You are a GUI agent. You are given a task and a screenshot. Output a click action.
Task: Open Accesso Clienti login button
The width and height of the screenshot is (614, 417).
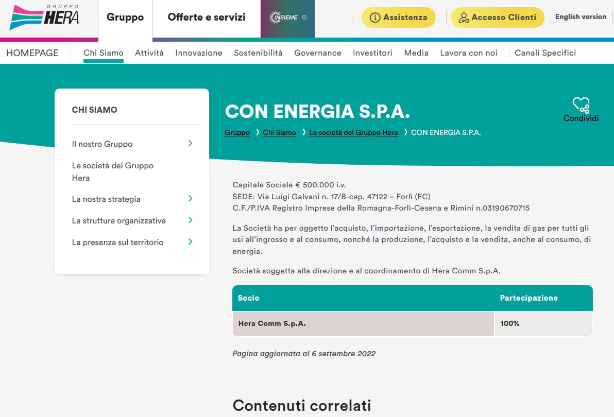point(497,18)
